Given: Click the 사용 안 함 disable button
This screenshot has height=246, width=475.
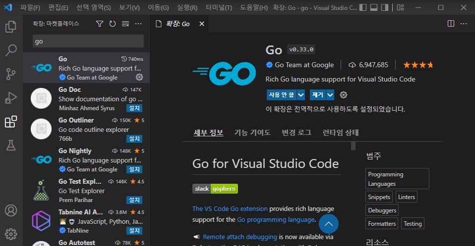Looking at the screenshot, I should click(282, 95).
